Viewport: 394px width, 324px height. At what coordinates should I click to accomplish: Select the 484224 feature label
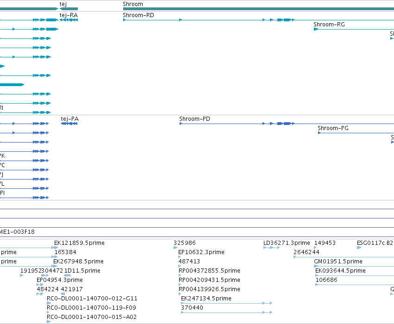coord(48,289)
